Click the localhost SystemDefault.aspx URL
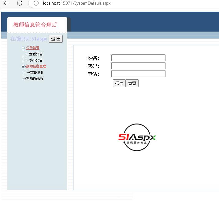This screenshot has width=219, height=202. pyautogui.click(x=77, y=3)
